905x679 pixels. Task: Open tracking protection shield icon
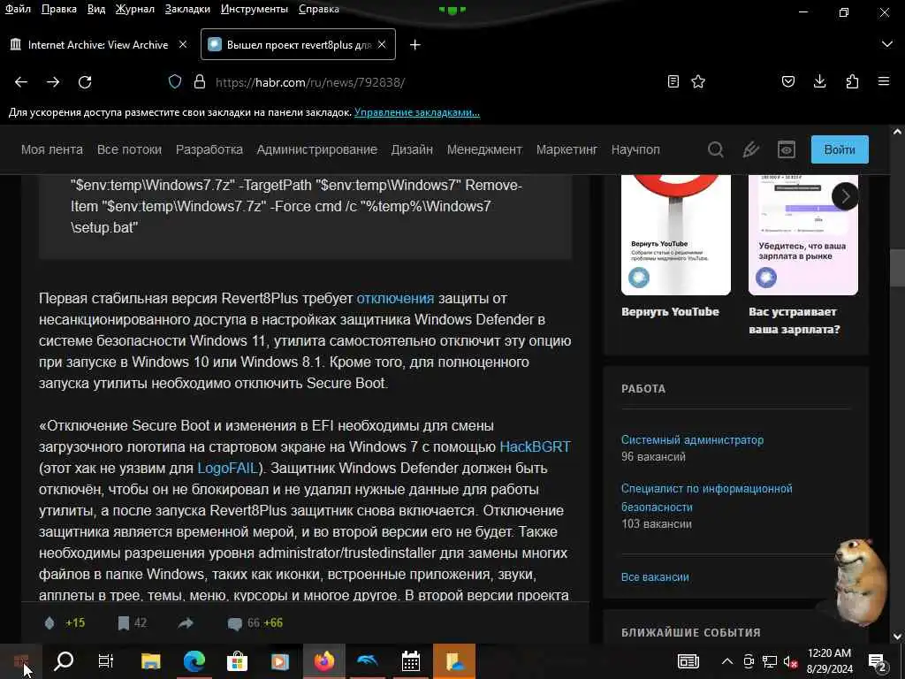pyautogui.click(x=175, y=81)
